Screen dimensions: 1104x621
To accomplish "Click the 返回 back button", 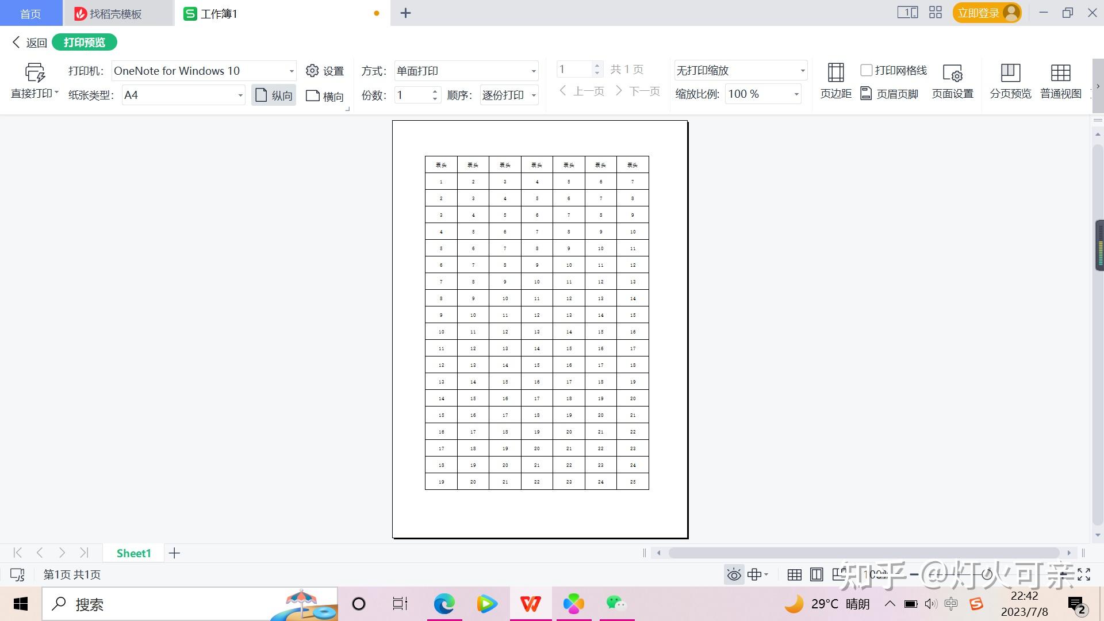I will click(30, 43).
